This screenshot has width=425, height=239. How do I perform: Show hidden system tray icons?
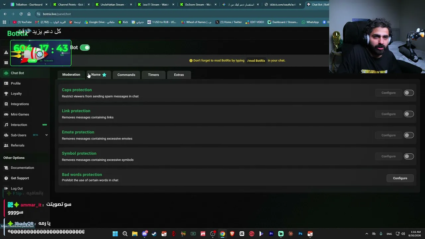367,234
